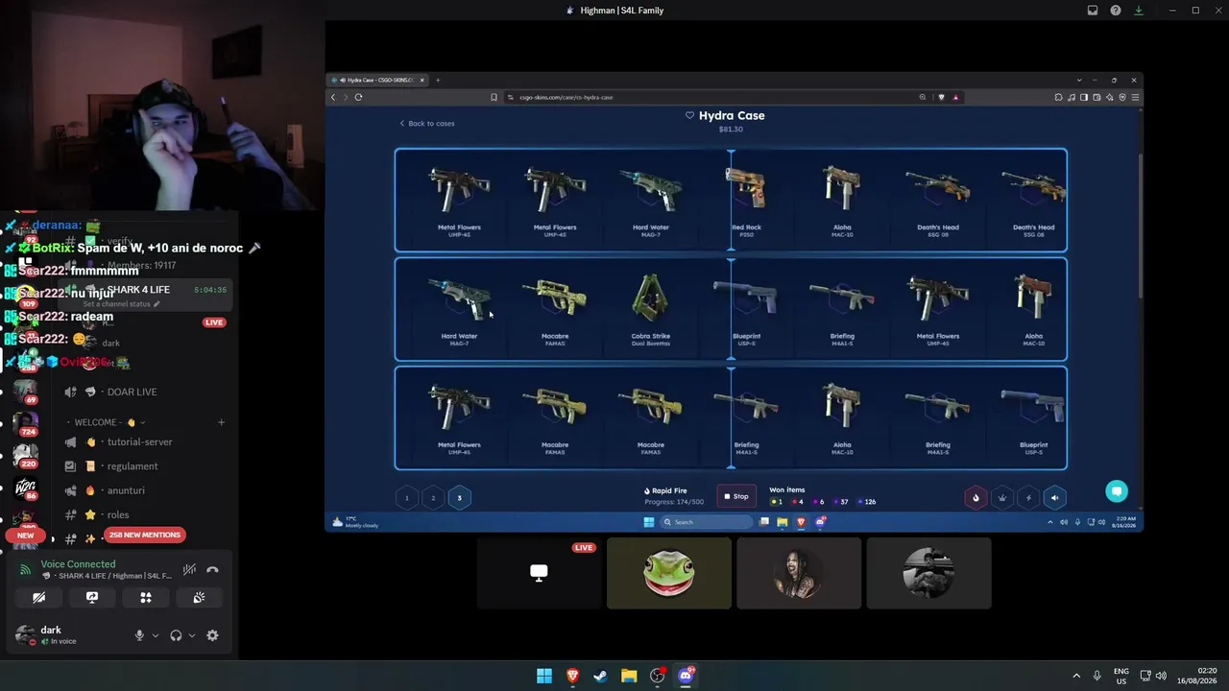Open Discord user settings gear
1229x691 pixels.
212,635
